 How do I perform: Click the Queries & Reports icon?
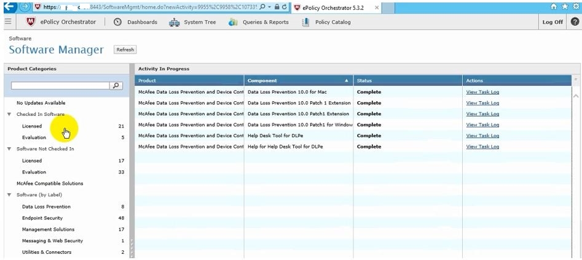coord(233,22)
